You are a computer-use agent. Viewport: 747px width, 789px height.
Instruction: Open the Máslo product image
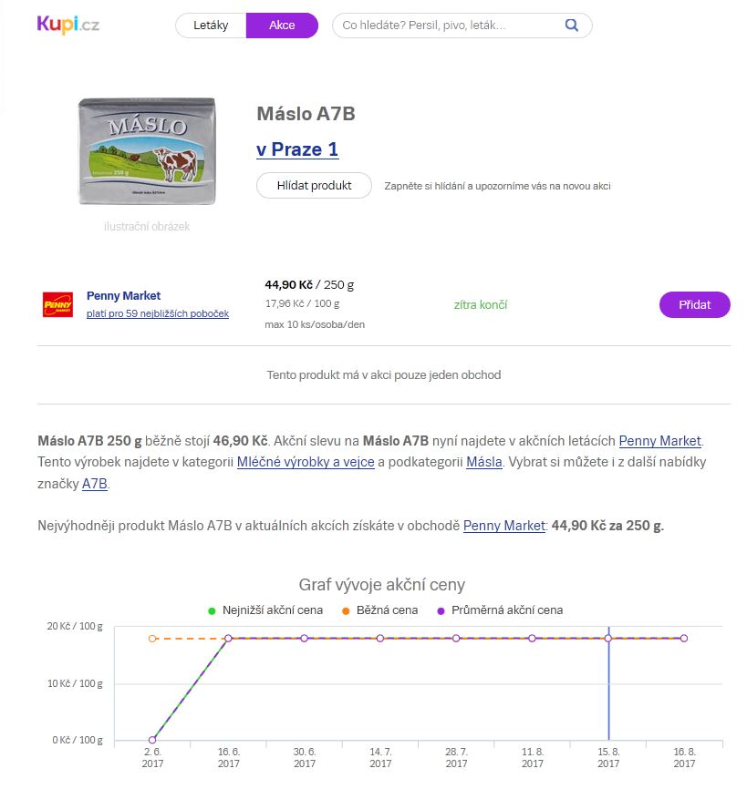point(147,151)
